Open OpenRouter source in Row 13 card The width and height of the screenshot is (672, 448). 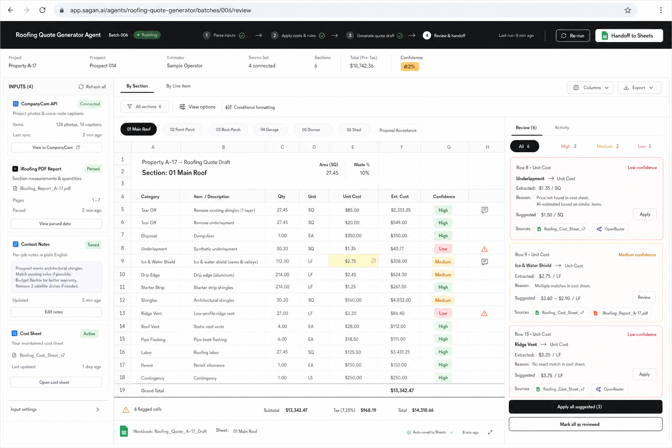pos(609,389)
